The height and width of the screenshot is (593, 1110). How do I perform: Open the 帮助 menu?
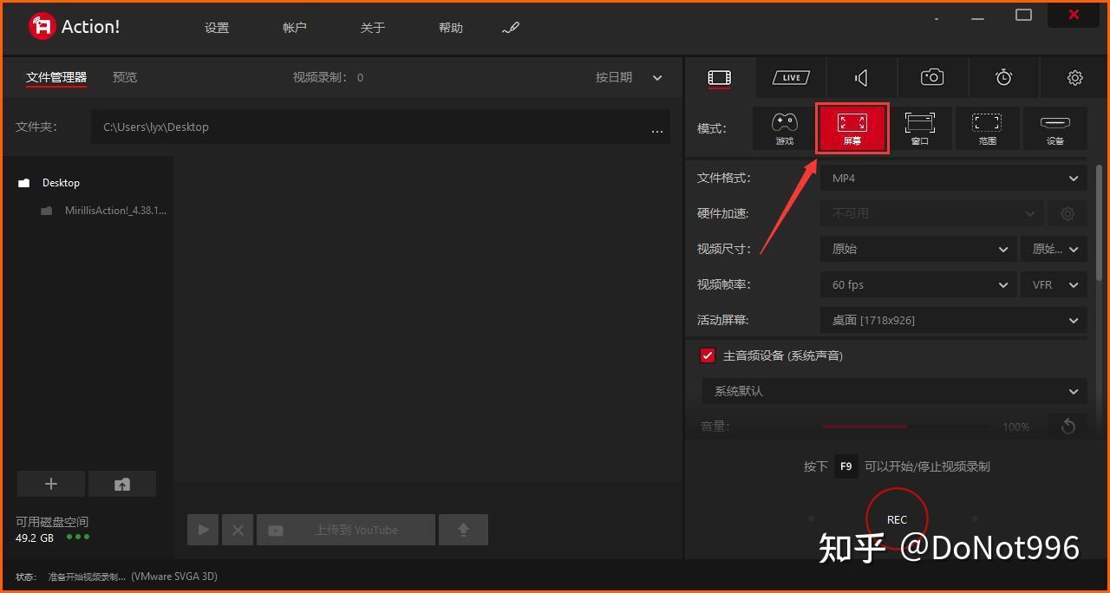[450, 27]
